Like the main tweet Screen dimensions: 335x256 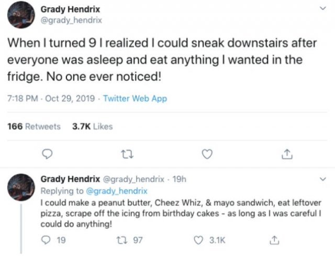point(207,154)
